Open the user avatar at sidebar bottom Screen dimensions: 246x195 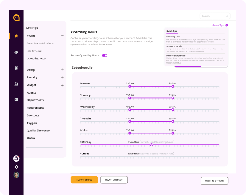[x=16, y=175]
